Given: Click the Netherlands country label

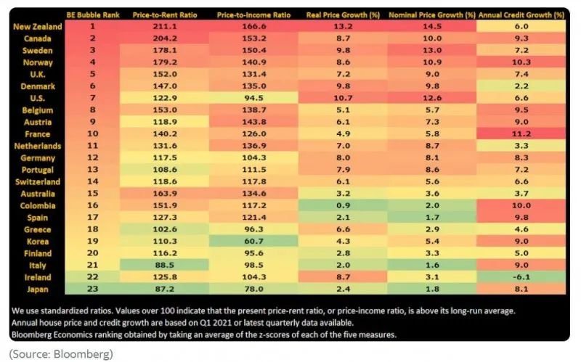Looking at the screenshot, I should point(38,146).
